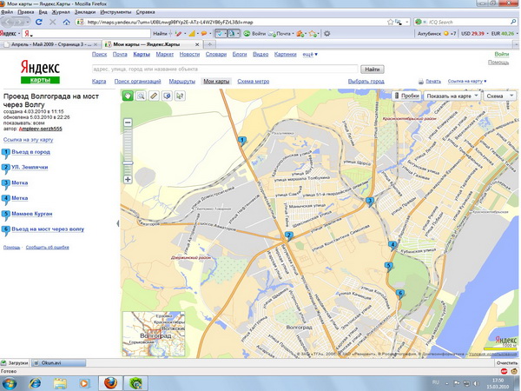Open the Схема map type dropdown
The height and width of the screenshot is (391, 521).
coord(499,96)
